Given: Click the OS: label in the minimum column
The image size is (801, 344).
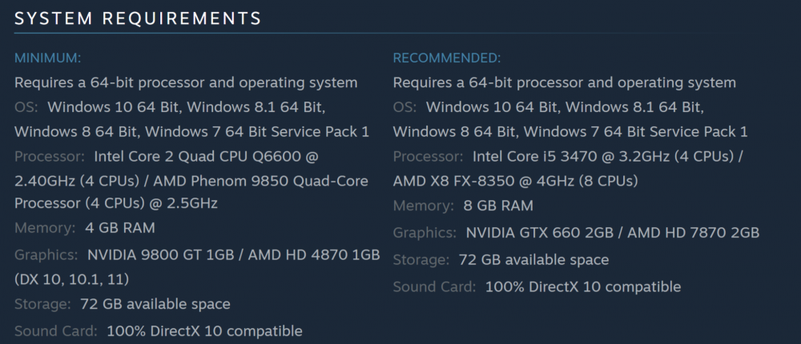Looking at the screenshot, I should tap(26, 107).
